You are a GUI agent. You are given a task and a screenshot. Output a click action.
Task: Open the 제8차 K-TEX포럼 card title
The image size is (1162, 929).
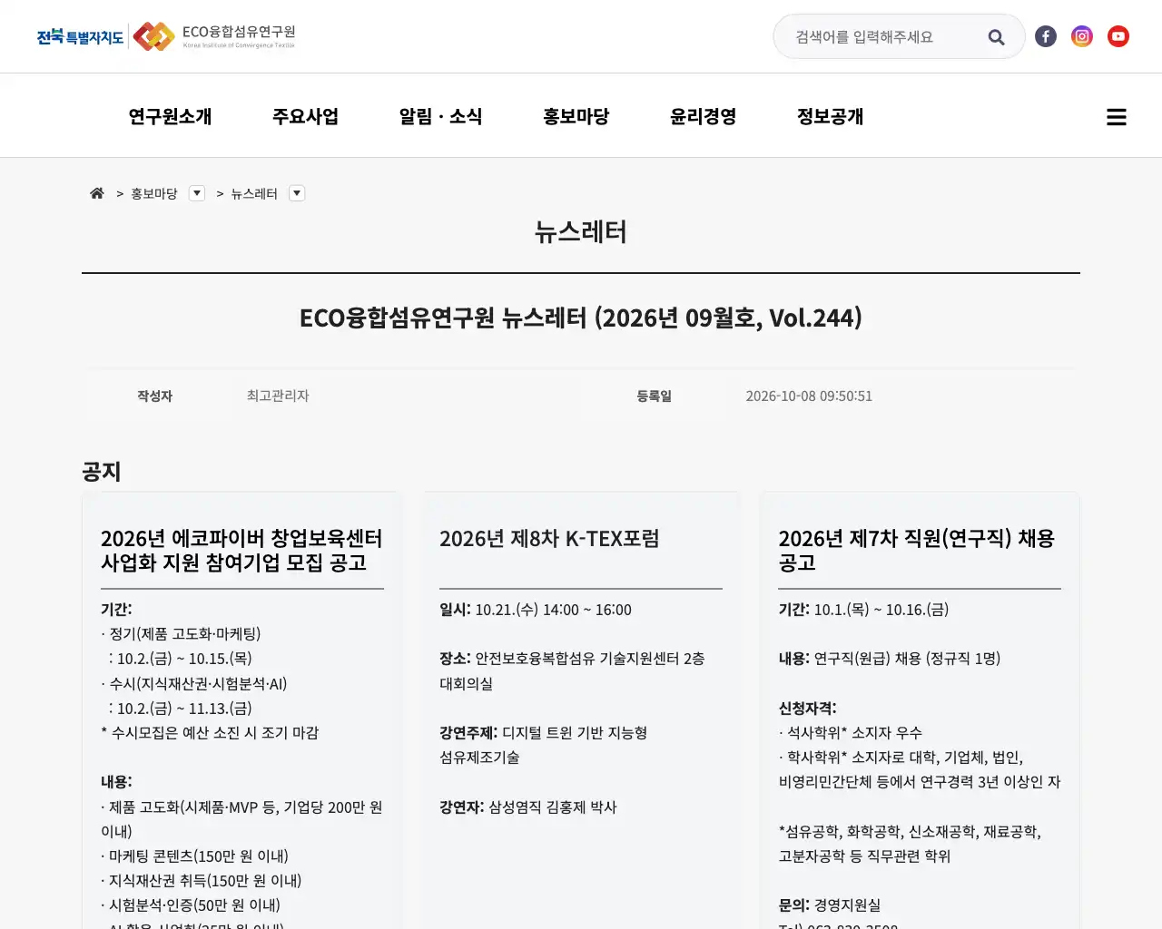pyautogui.click(x=549, y=539)
